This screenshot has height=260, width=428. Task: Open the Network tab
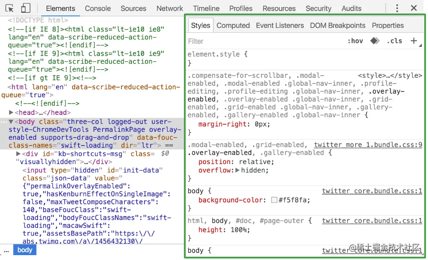pos(170,8)
